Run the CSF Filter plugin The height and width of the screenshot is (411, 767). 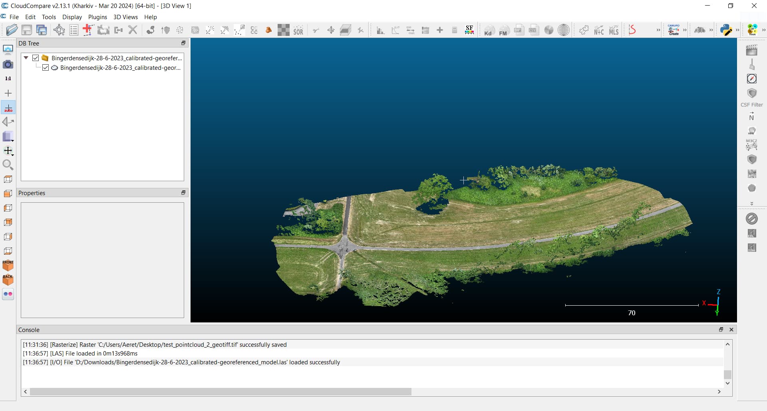[752, 93]
